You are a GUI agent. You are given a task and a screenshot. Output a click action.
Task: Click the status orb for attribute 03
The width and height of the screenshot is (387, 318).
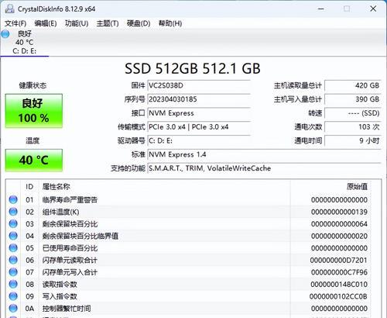click(13, 223)
